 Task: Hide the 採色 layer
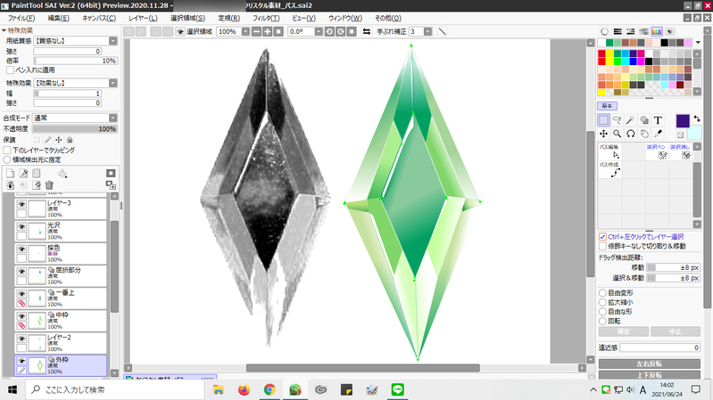(x=21, y=249)
